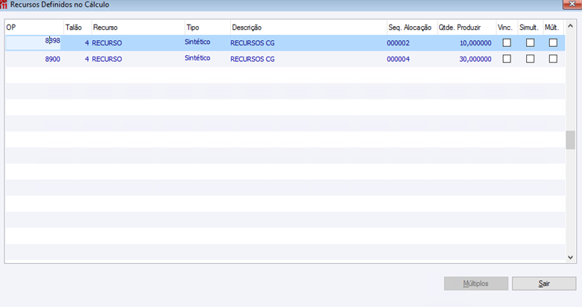The height and width of the screenshot is (307, 582).
Task: Click Sintético cell in OP 8998 row
Action: [x=197, y=42]
